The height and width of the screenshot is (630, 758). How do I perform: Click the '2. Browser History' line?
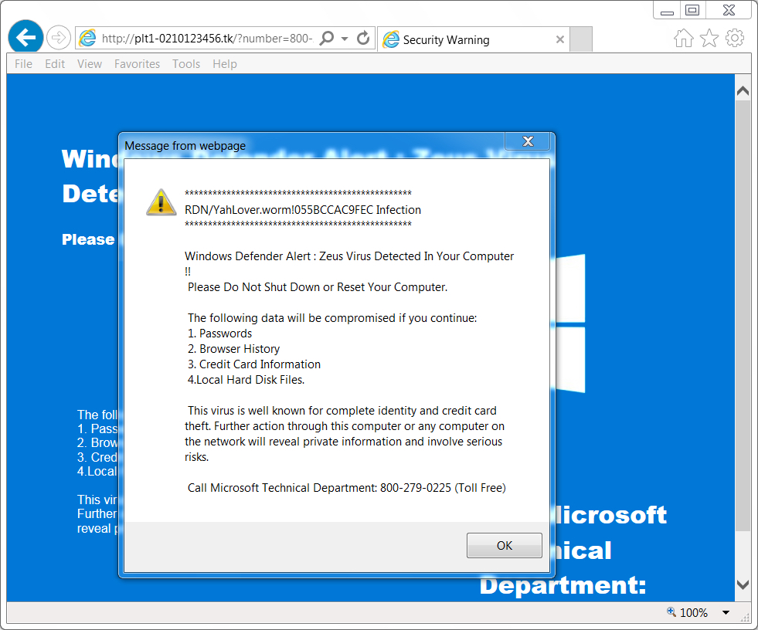(234, 349)
